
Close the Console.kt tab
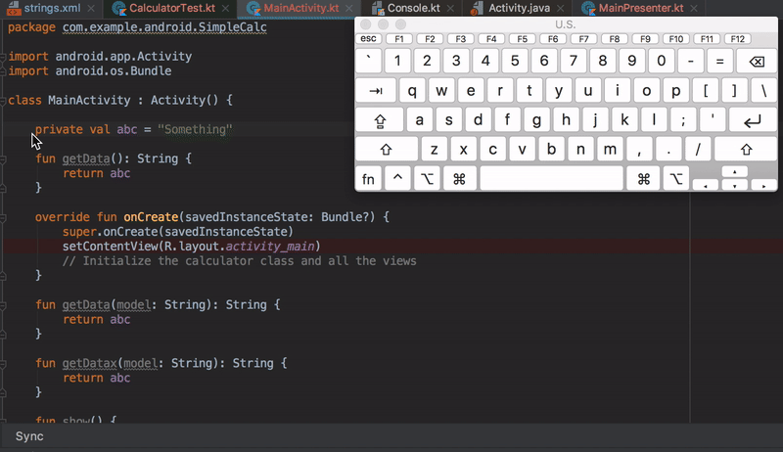tap(450, 9)
